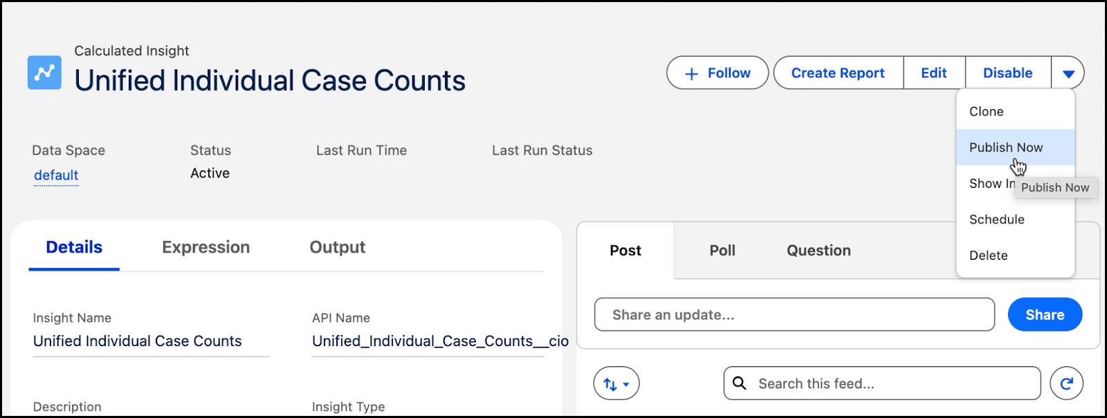Switch to the Details tab
This screenshot has width=1107, height=418.
(73, 247)
